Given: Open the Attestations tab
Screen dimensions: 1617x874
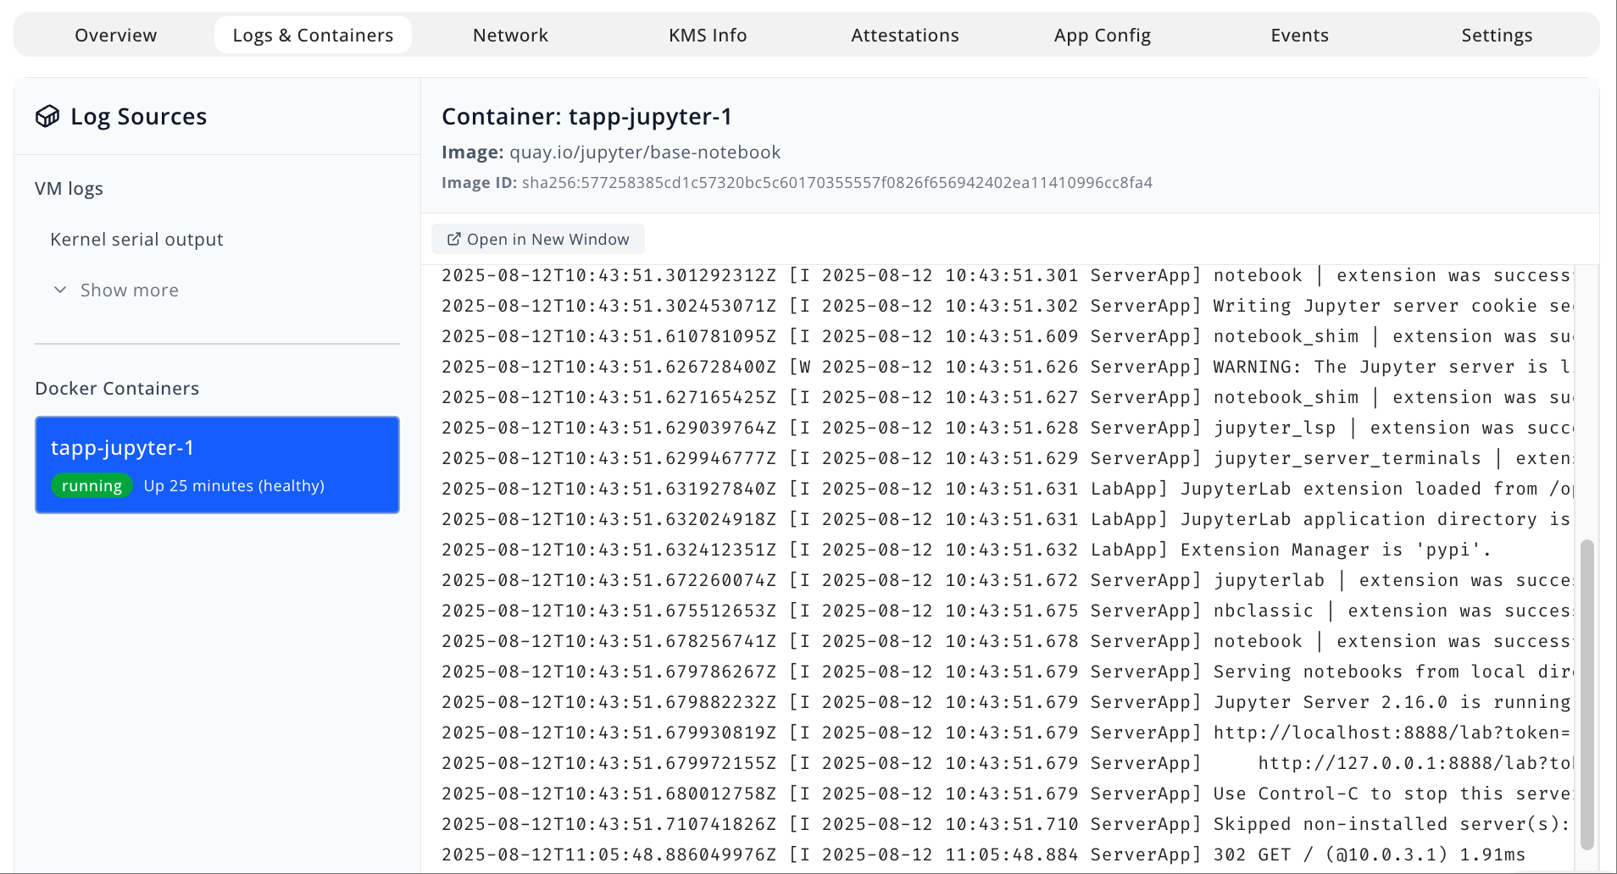Looking at the screenshot, I should click(x=904, y=35).
